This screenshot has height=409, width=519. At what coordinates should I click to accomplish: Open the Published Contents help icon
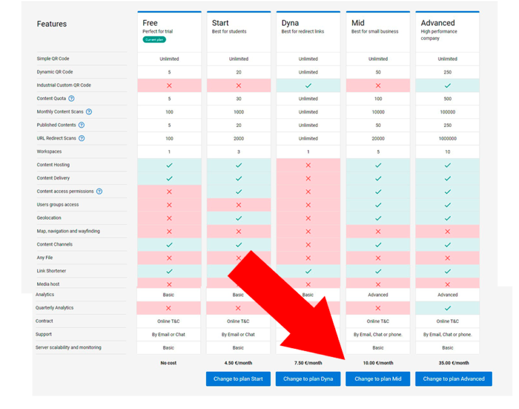pos(81,125)
